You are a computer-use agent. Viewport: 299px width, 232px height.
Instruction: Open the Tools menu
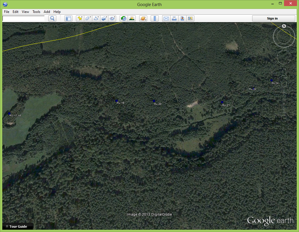pyautogui.click(x=36, y=12)
